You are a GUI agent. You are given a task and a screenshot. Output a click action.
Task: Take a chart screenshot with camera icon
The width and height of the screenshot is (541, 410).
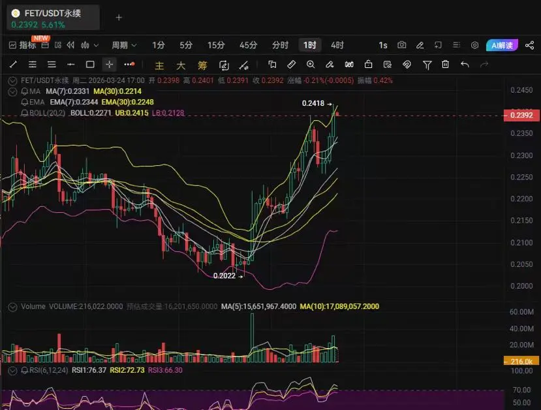click(x=401, y=45)
